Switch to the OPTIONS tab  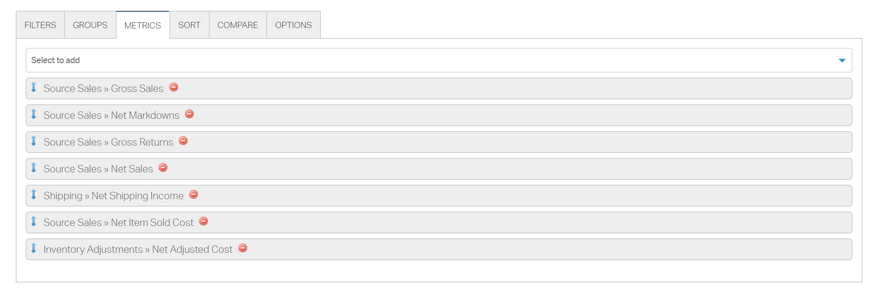294,25
